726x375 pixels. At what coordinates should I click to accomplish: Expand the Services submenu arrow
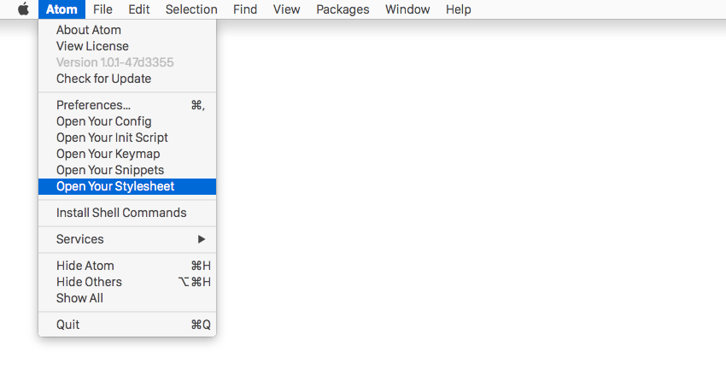[201, 239]
